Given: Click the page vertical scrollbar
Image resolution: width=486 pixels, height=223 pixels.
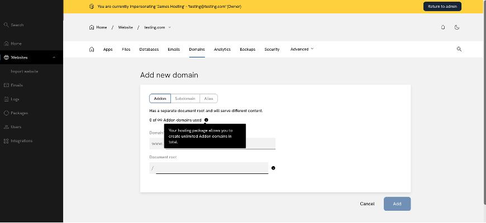Looking at the screenshot, I should click(484, 102).
